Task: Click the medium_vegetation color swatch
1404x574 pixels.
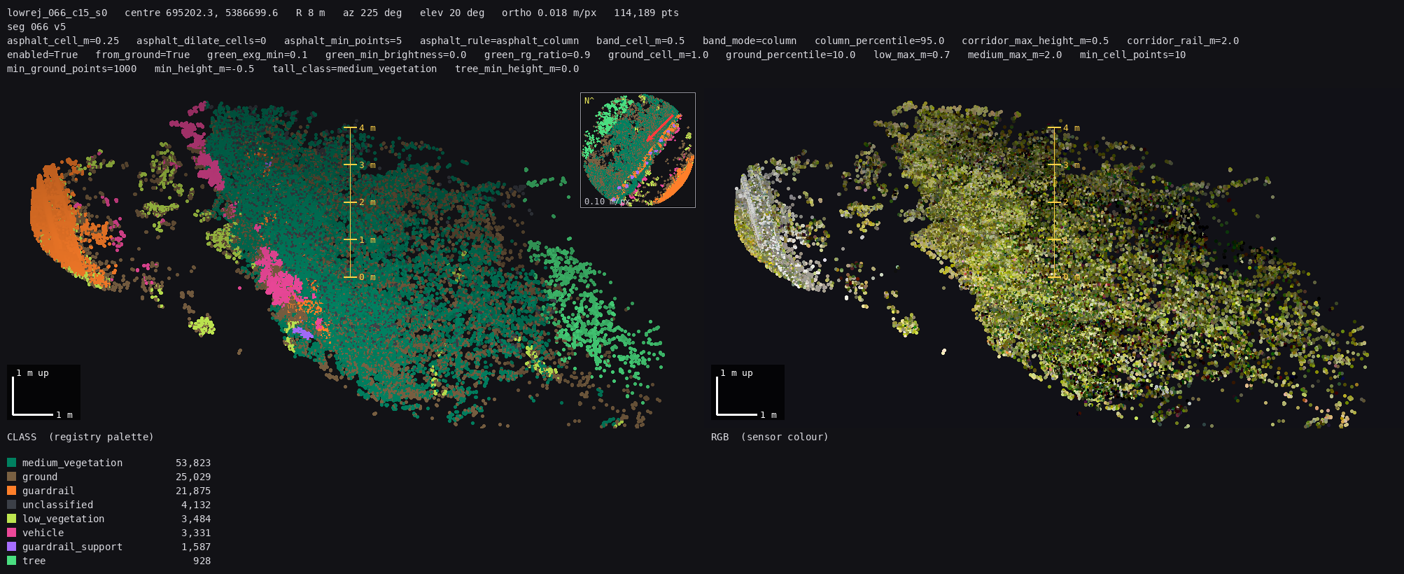Action: coord(11,463)
